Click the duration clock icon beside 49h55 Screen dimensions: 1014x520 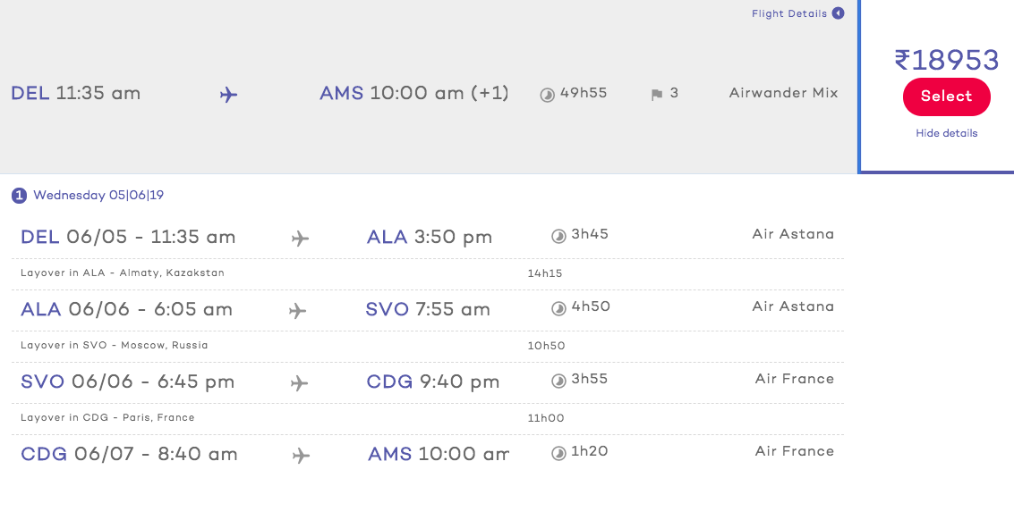[x=547, y=95]
